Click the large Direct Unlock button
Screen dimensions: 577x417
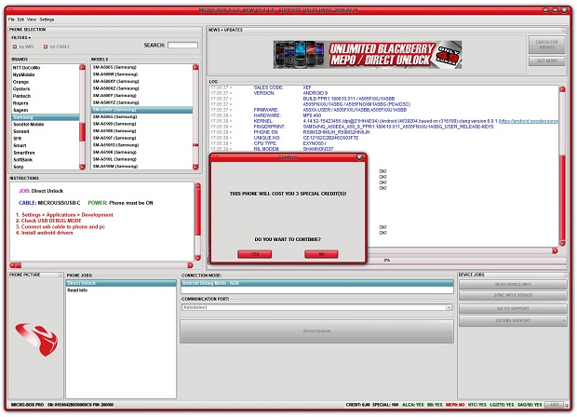(316, 331)
